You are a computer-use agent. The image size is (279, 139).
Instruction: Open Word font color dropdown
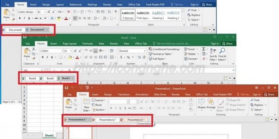pyautogui.click(x=70, y=18)
